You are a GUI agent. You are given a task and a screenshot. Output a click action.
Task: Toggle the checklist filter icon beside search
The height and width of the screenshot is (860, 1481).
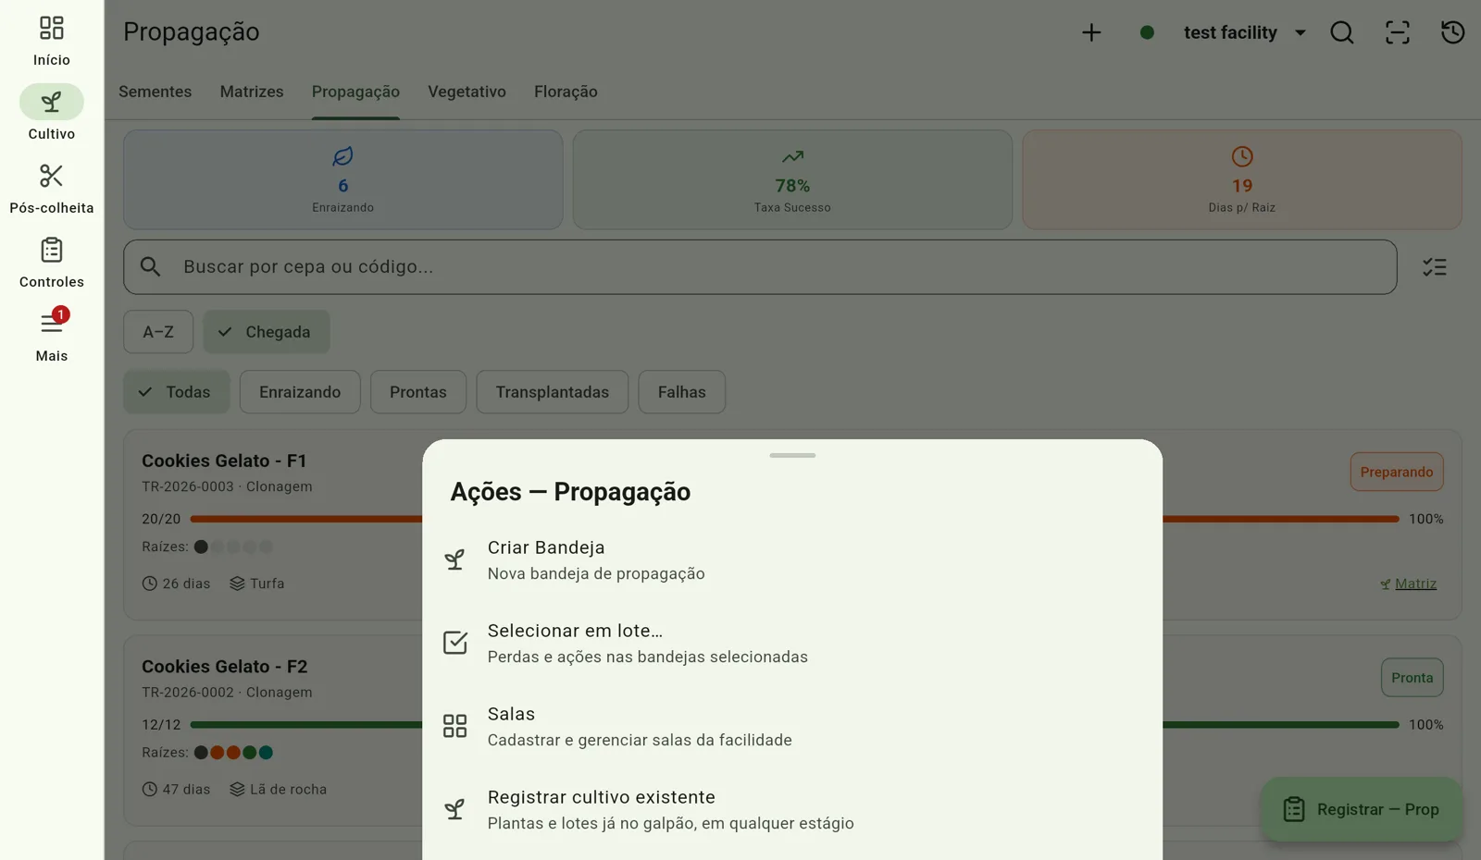[x=1435, y=267]
